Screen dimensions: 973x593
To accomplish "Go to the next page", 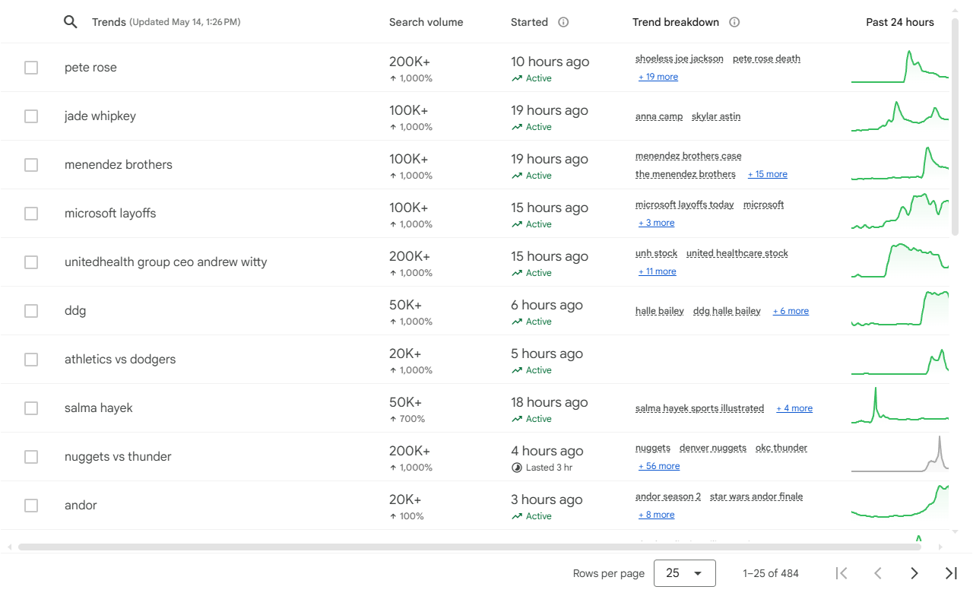I will [914, 573].
